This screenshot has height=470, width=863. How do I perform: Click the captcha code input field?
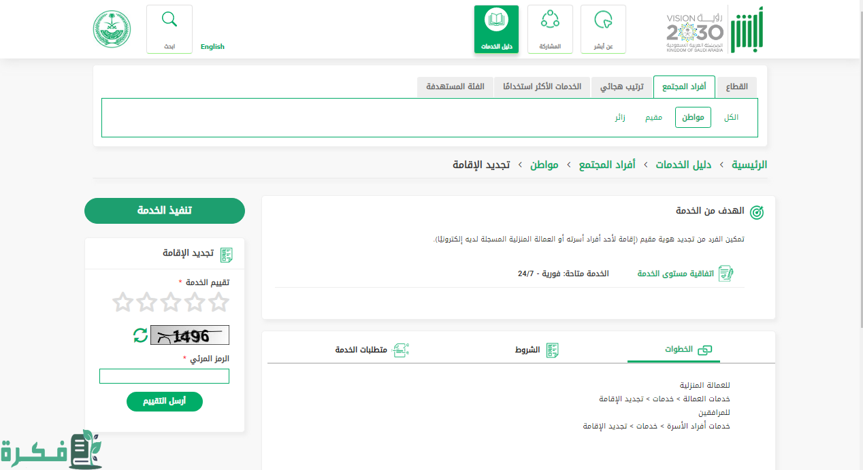pos(164,376)
